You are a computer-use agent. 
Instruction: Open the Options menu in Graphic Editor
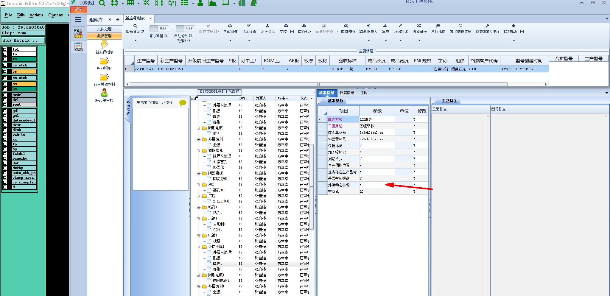point(55,15)
